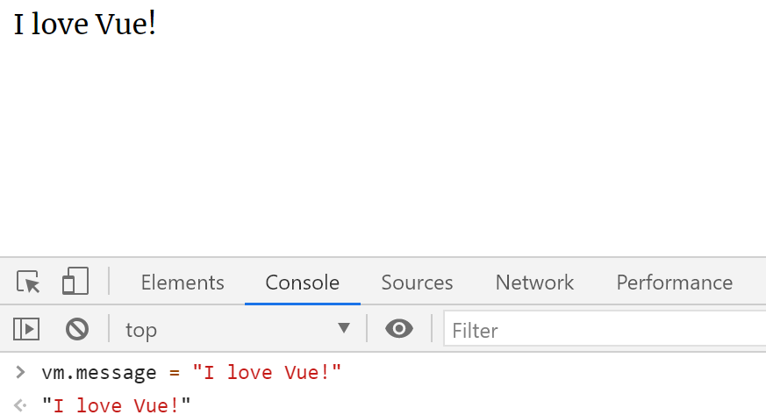
Task: Click the context selector's dropdown arrow
Action: tap(344, 328)
